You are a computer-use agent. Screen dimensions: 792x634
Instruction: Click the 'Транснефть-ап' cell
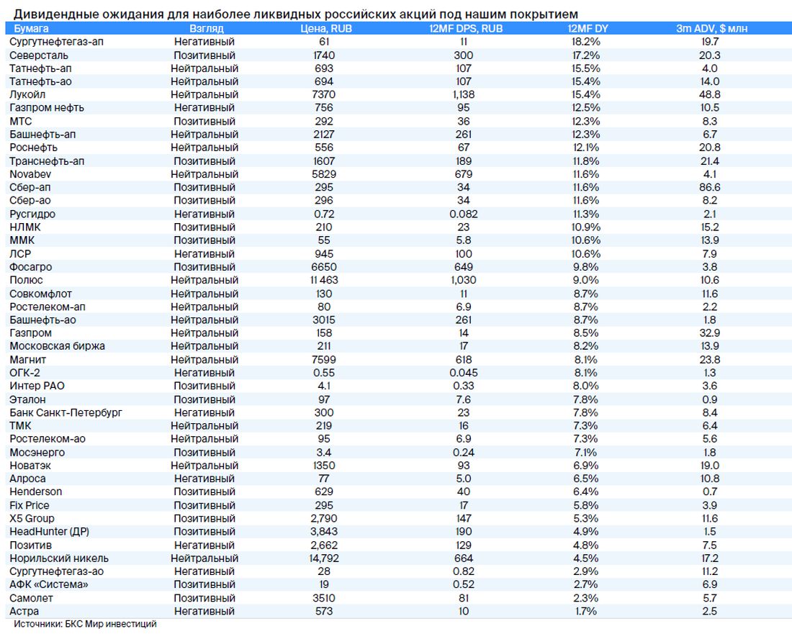pyautogui.click(x=47, y=161)
